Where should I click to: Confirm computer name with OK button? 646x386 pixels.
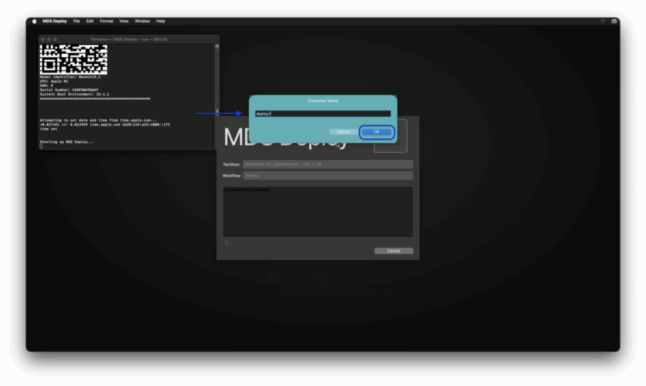pyautogui.click(x=377, y=132)
